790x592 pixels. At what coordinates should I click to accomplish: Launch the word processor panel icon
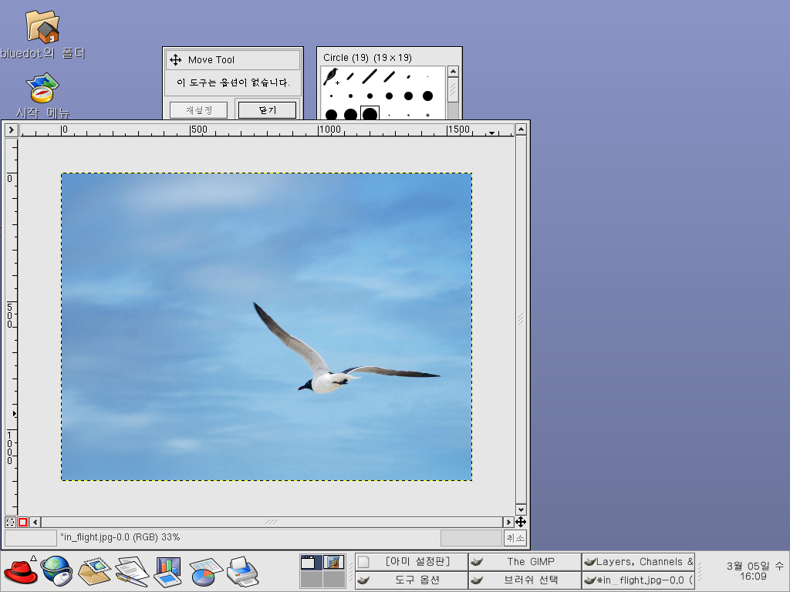(x=131, y=572)
